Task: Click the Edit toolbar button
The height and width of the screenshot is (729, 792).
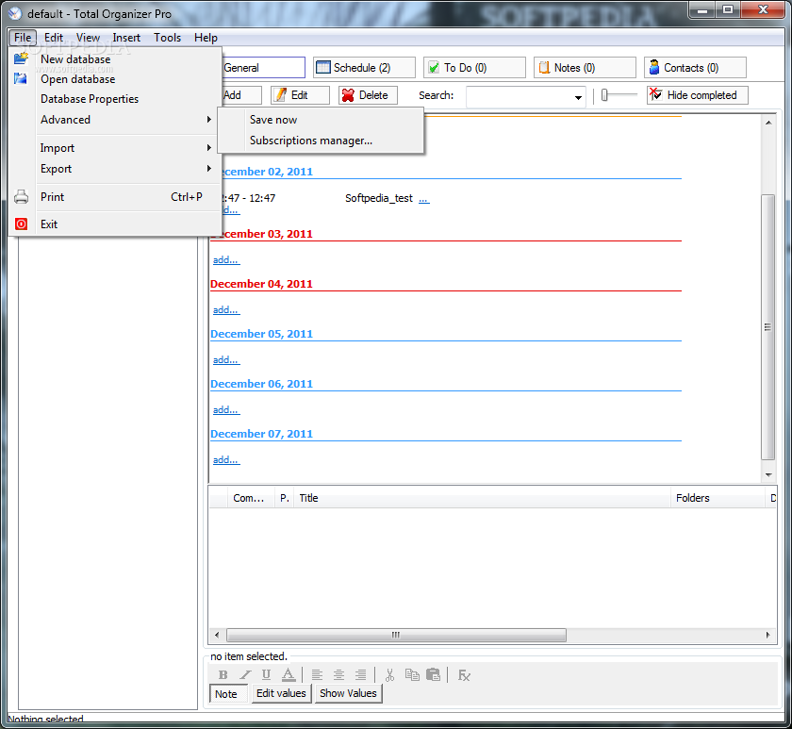Action: coord(300,95)
